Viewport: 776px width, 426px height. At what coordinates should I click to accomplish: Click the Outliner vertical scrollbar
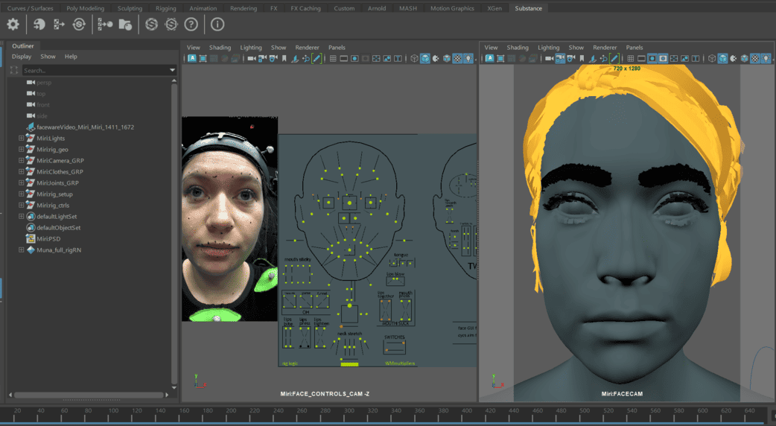click(174, 232)
